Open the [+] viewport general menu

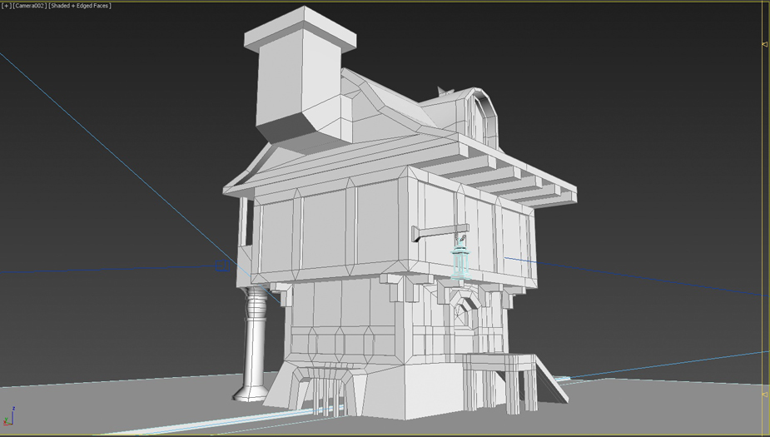[7, 6]
